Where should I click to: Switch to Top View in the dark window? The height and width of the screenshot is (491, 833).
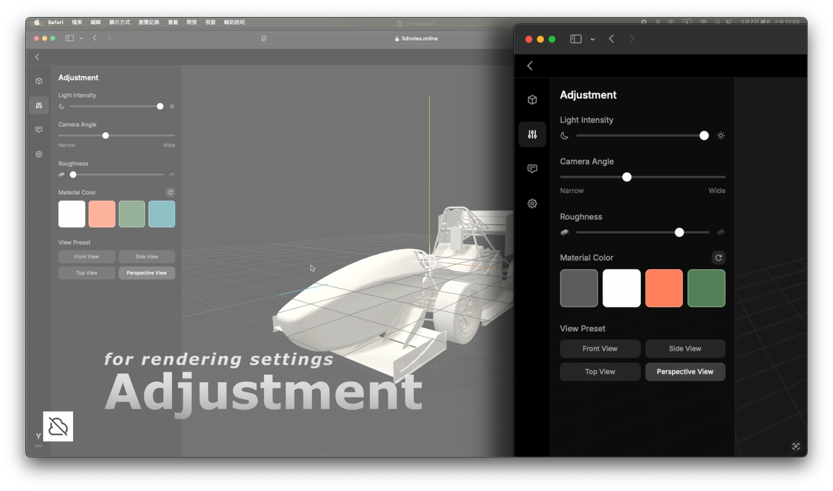point(600,372)
